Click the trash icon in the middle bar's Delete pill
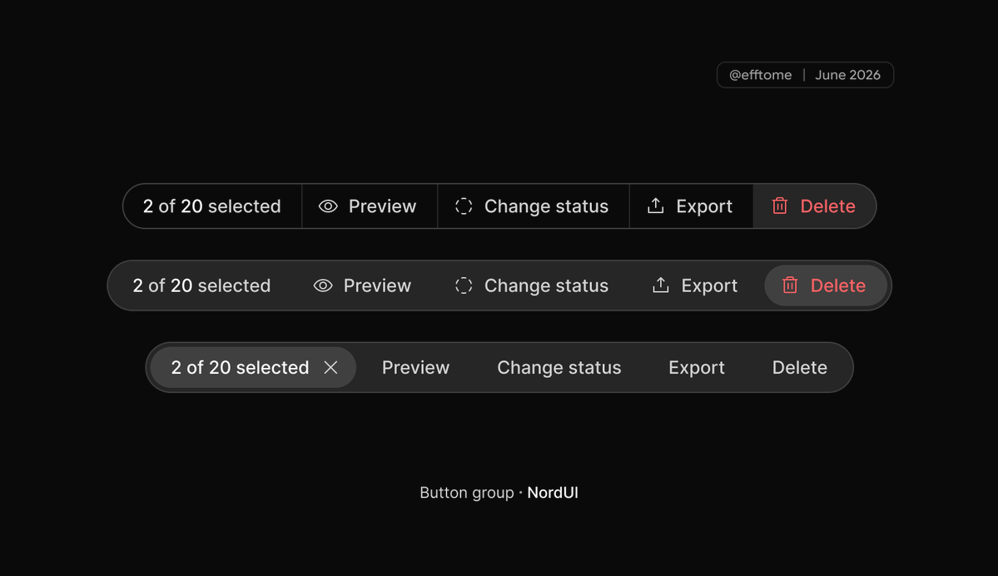The image size is (998, 576). click(x=790, y=286)
